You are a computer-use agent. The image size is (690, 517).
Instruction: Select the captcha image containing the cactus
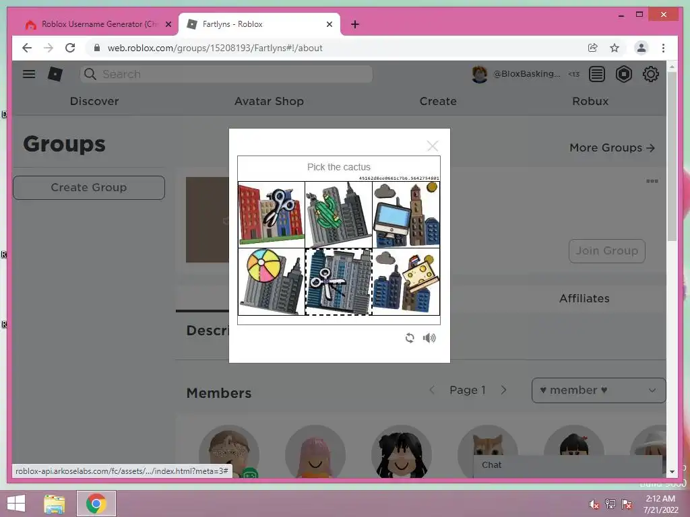pyautogui.click(x=338, y=215)
